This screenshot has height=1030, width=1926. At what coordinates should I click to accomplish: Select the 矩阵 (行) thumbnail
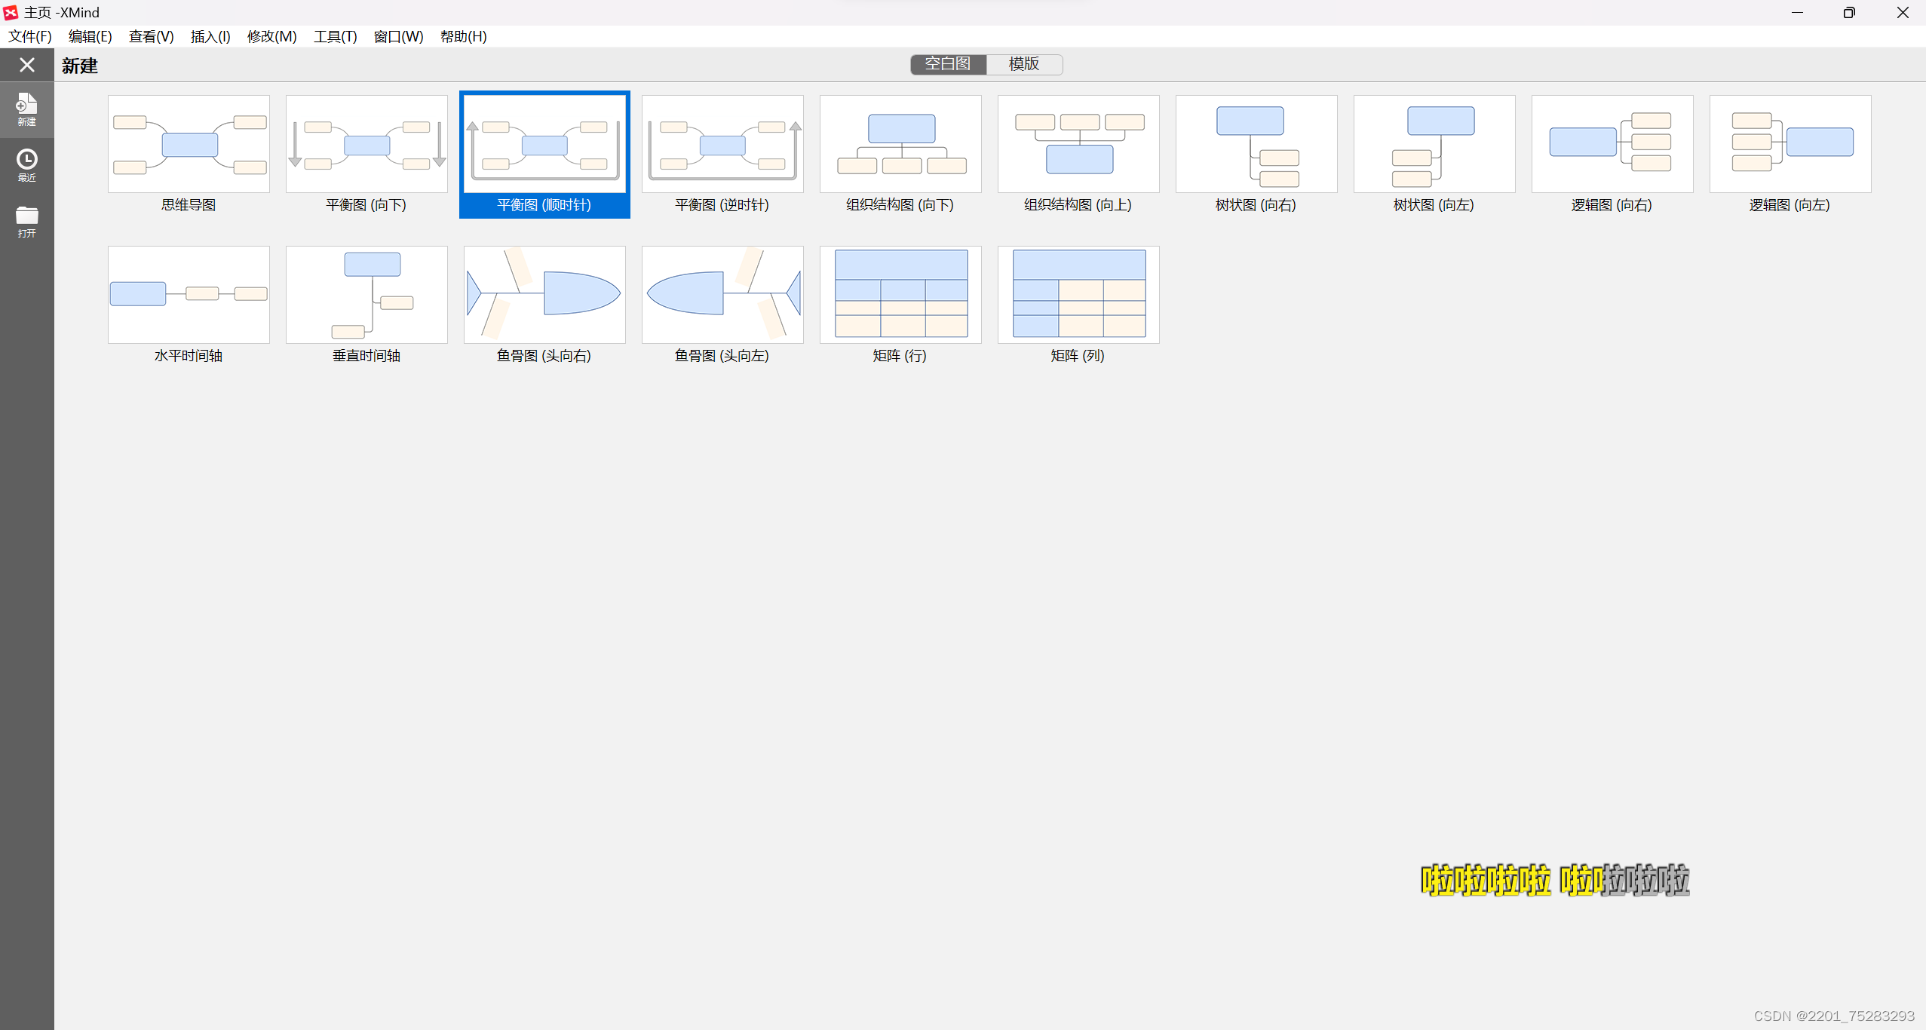coord(900,295)
